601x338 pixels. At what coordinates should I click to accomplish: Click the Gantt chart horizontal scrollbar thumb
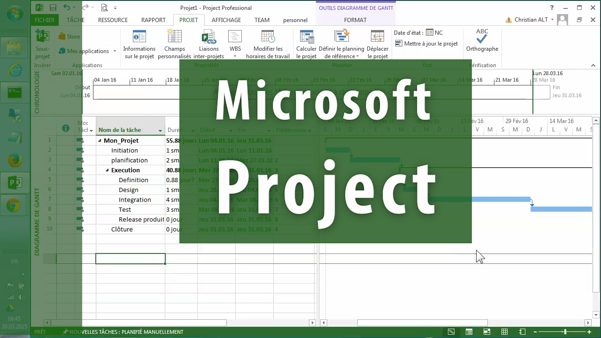click(422, 323)
